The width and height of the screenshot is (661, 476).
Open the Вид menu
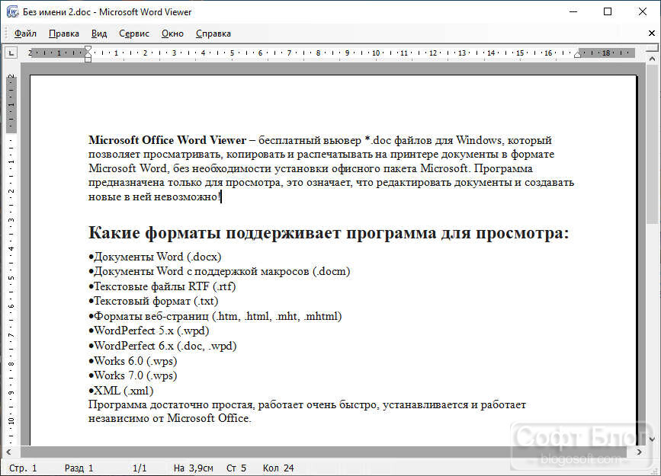tap(99, 34)
